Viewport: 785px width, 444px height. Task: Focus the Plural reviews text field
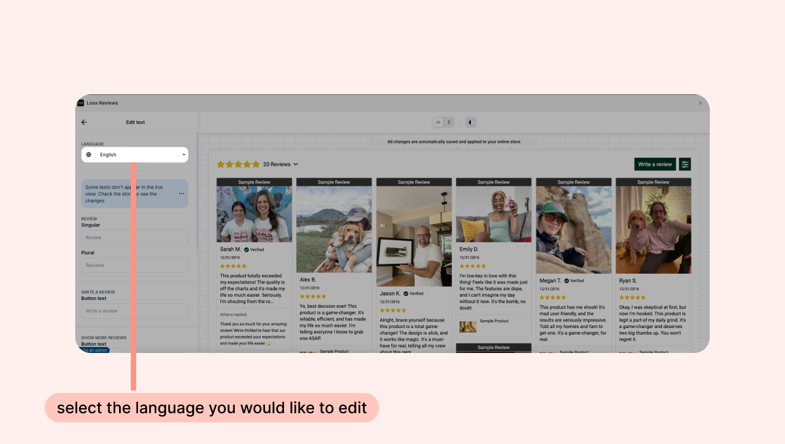(x=135, y=265)
